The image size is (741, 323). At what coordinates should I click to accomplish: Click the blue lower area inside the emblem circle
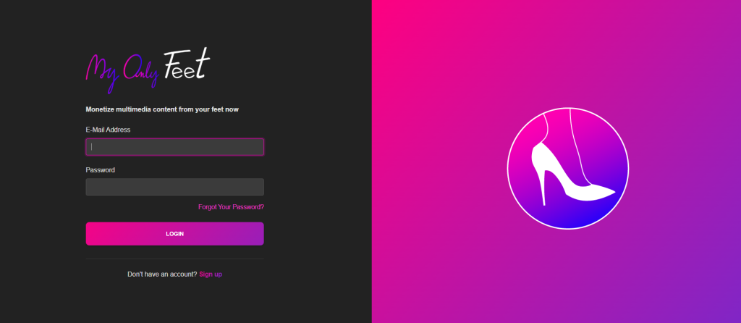581,215
